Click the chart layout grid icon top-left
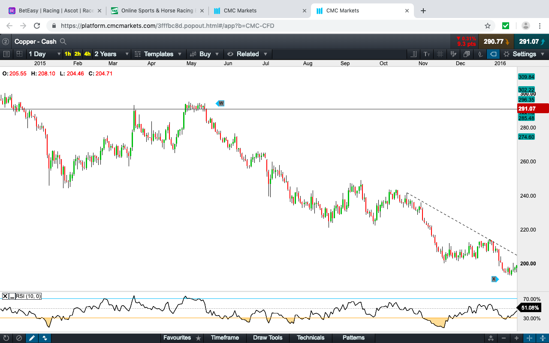The height and width of the screenshot is (343, 549). coord(18,54)
